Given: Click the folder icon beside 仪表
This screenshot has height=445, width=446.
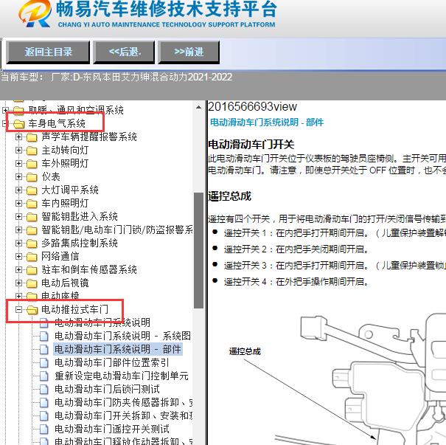Looking at the screenshot, I should pyautogui.click(x=32, y=177).
